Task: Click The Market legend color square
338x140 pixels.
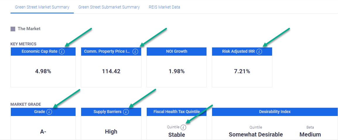Action: click(13, 29)
